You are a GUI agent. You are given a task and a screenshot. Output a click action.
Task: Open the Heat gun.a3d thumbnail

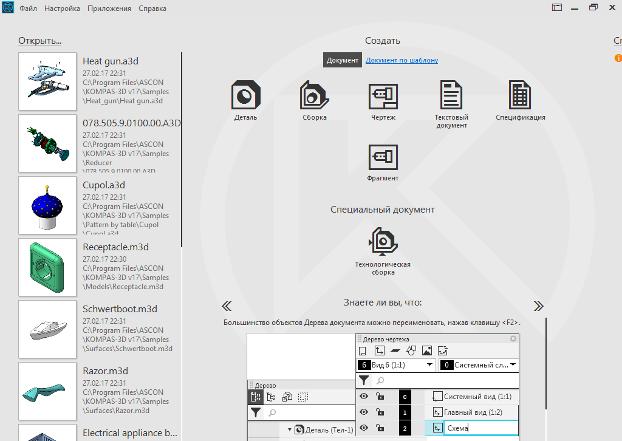(x=47, y=81)
